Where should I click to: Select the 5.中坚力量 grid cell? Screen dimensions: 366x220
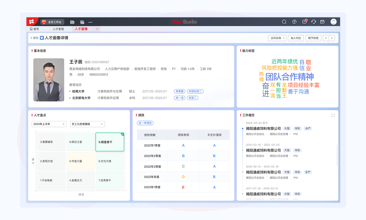pos(81,161)
